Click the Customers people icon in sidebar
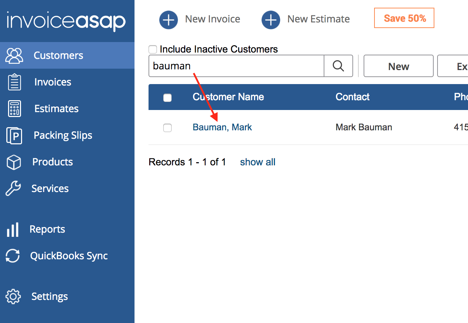The height and width of the screenshot is (323, 468). tap(14, 55)
